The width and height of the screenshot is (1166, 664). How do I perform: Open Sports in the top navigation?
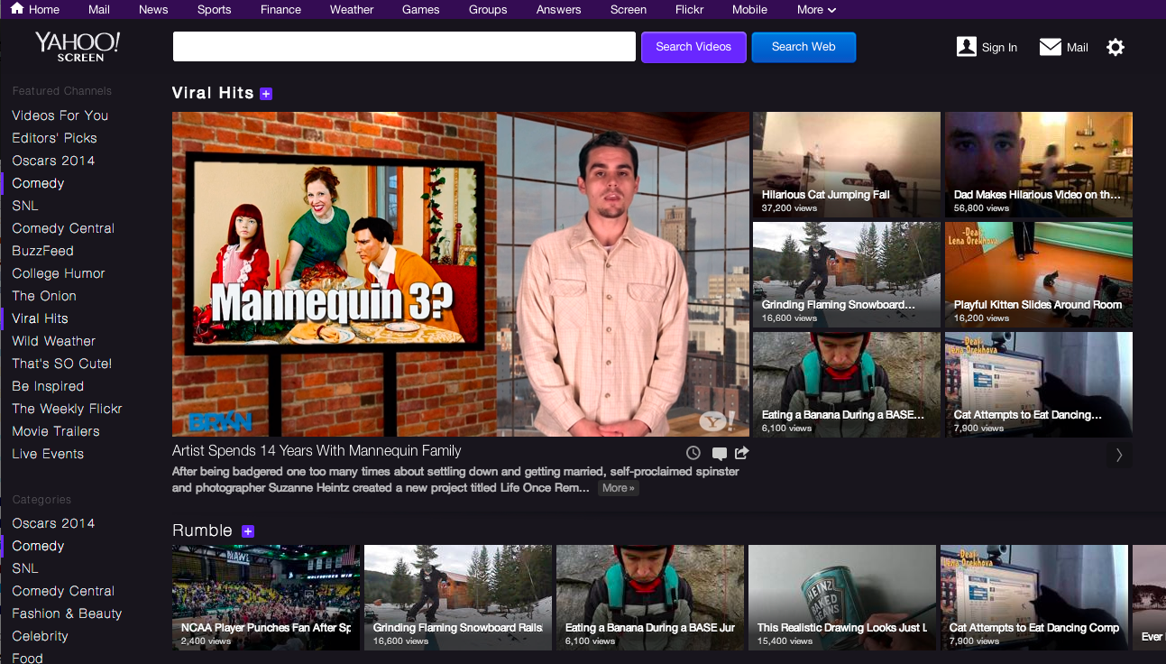click(x=215, y=10)
